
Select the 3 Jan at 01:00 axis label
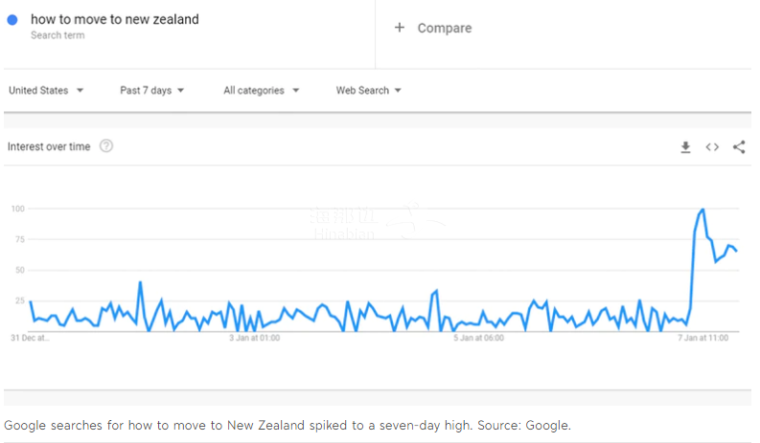point(255,338)
